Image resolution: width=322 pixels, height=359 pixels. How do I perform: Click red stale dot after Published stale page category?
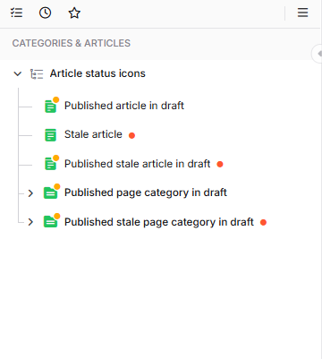coord(263,222)
